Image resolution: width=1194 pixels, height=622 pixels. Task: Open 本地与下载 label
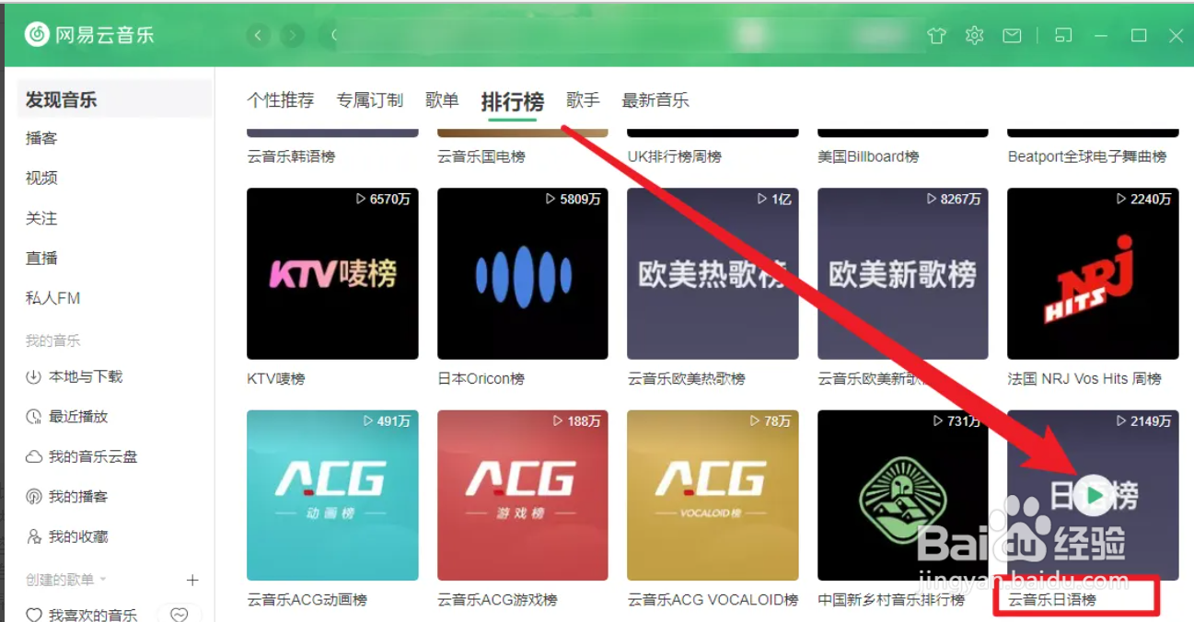(x=86, y=377)
